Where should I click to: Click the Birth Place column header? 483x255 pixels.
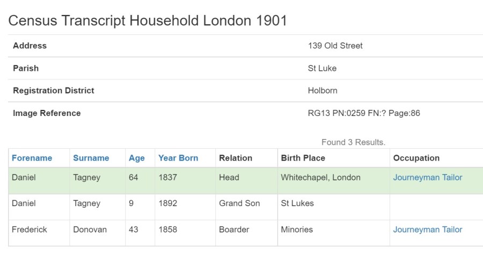click(x=303, y=158)
